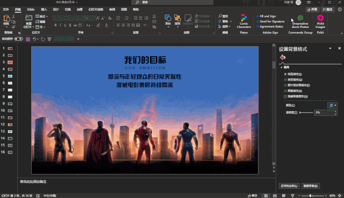Click the Cut scissors icon
The image size is (344, 198).
tap(13, 17)
